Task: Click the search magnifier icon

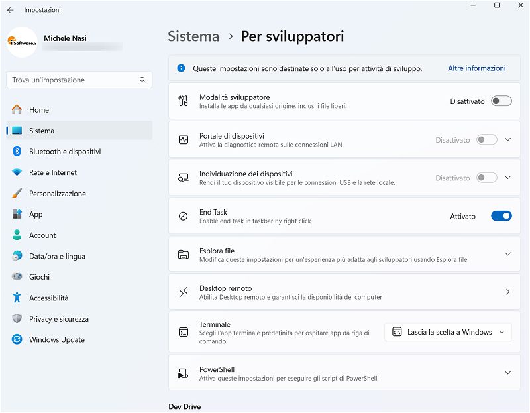Action: click(x=142, y=80)
